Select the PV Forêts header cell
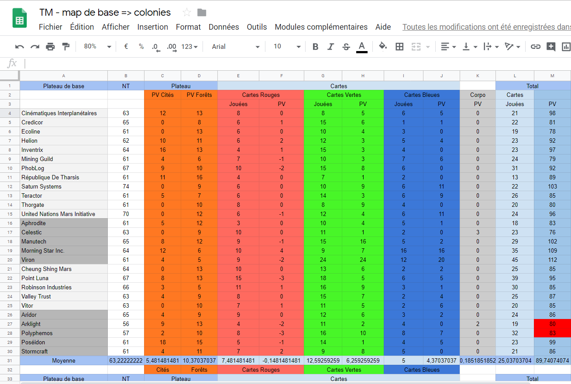The height and width of the screenshot is (384, 571). pyautogui.click(x=199, y=95)
